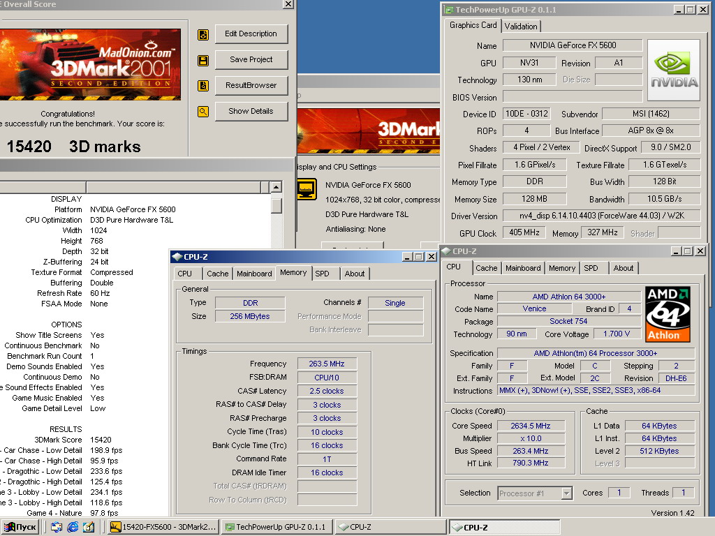Image resolution: width=715 pixels, height=536 pixels.
Task: Click DRAM Frequency 263.5 MHz value
Action: (x=327, y=364)
